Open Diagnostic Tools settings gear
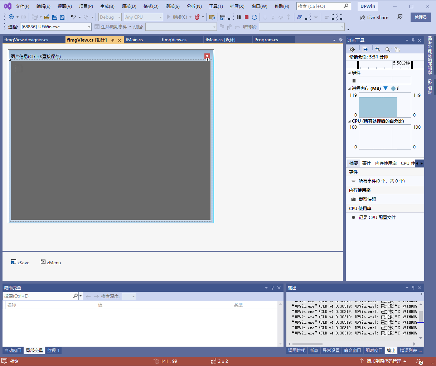 (x=352, y=49)
